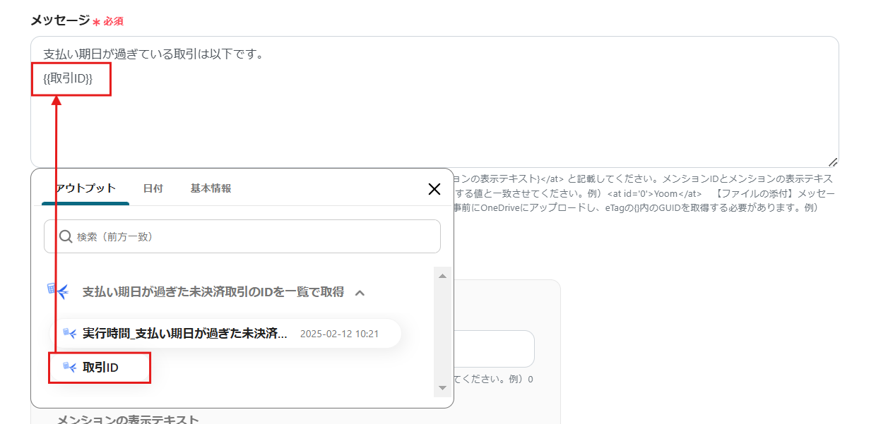
Task: Click the scrollbar track of the output list
Action: pyautogui.click(x=442, y=332)
